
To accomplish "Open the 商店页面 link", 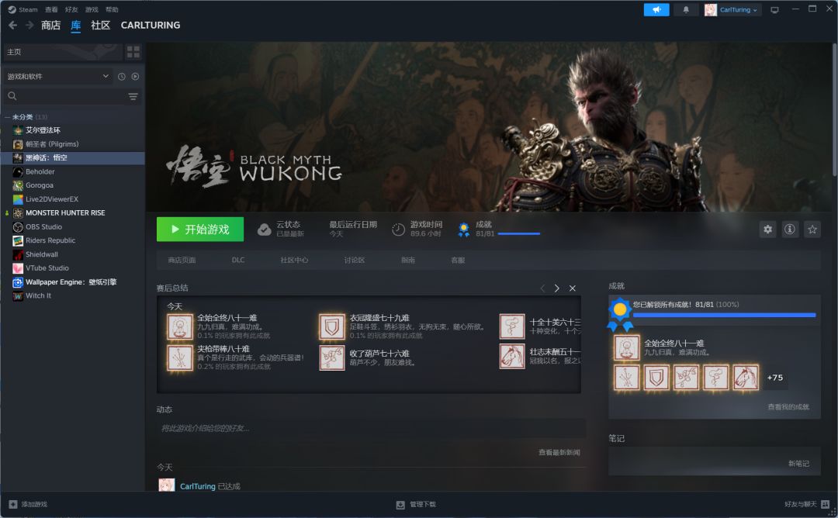I will (182, 260).
